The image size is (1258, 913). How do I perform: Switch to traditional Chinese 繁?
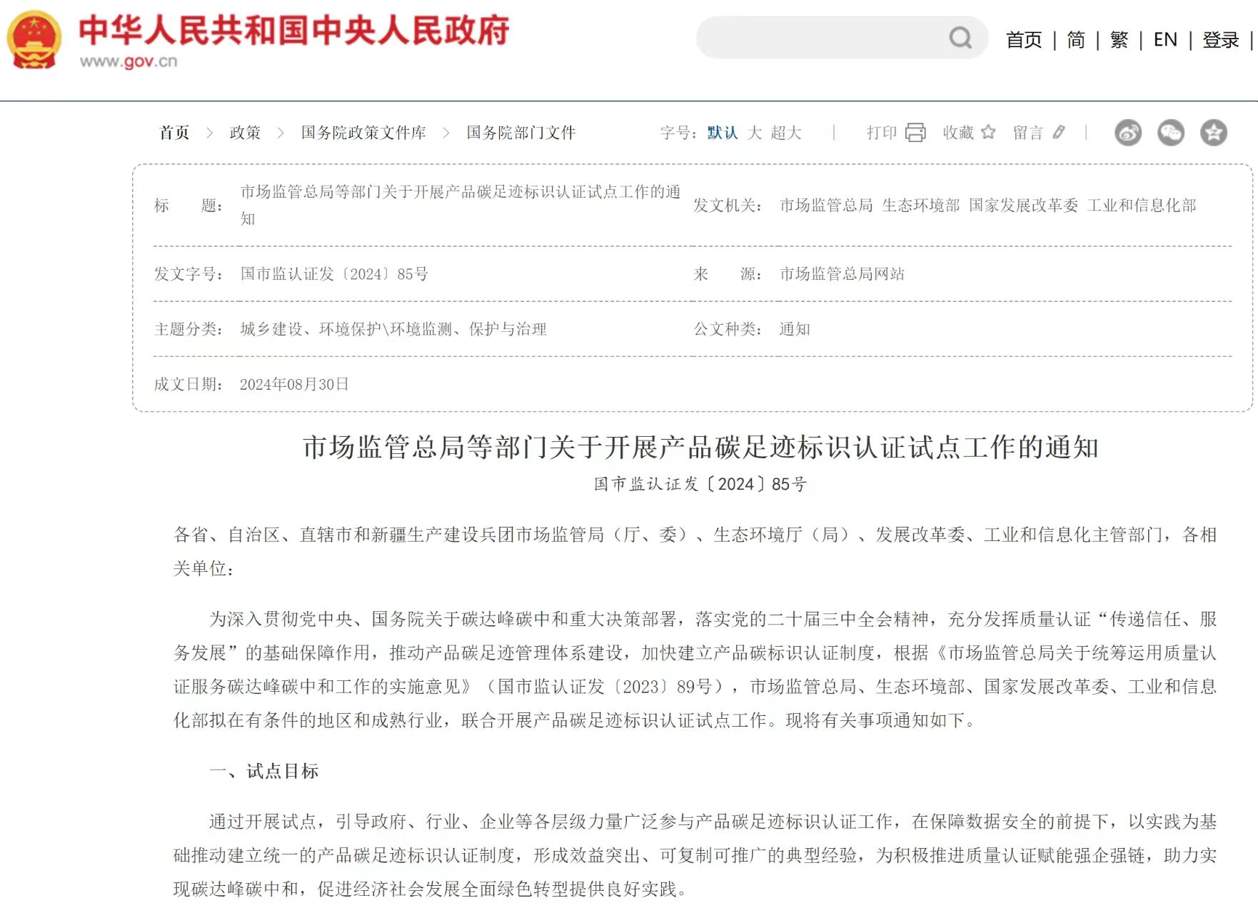[x=1119, y=40]
